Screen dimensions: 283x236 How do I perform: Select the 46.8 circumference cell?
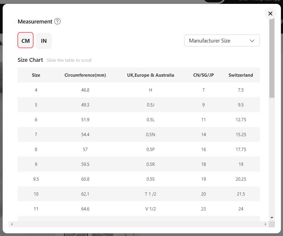(85, 90)
